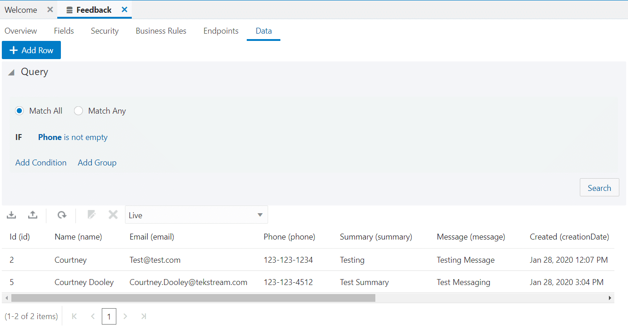Select the Match Any radio button
The image size is (628, 330).
click(78, 111)
